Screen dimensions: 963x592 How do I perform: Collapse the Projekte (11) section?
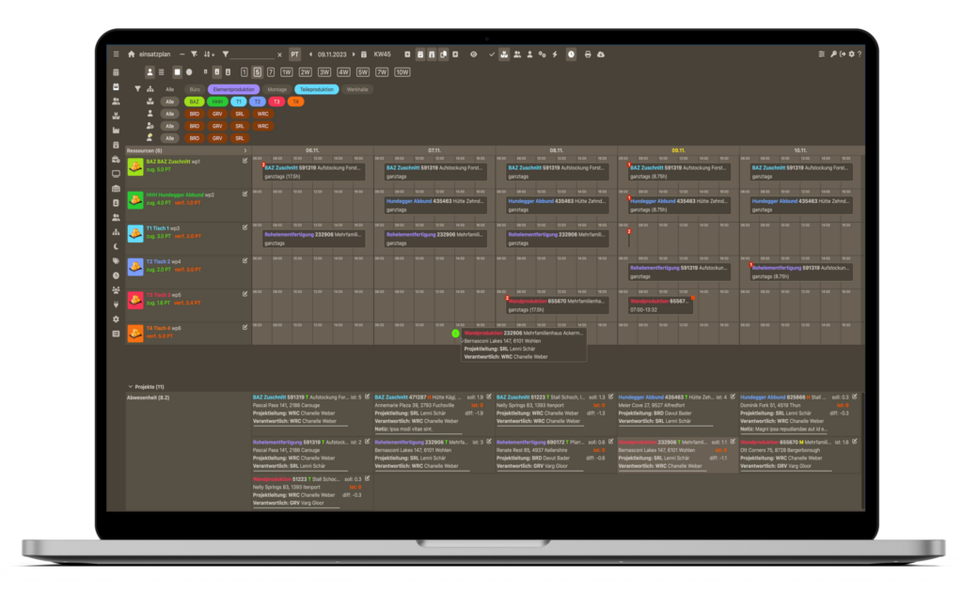pyautogui.click(x=131, y=386)
